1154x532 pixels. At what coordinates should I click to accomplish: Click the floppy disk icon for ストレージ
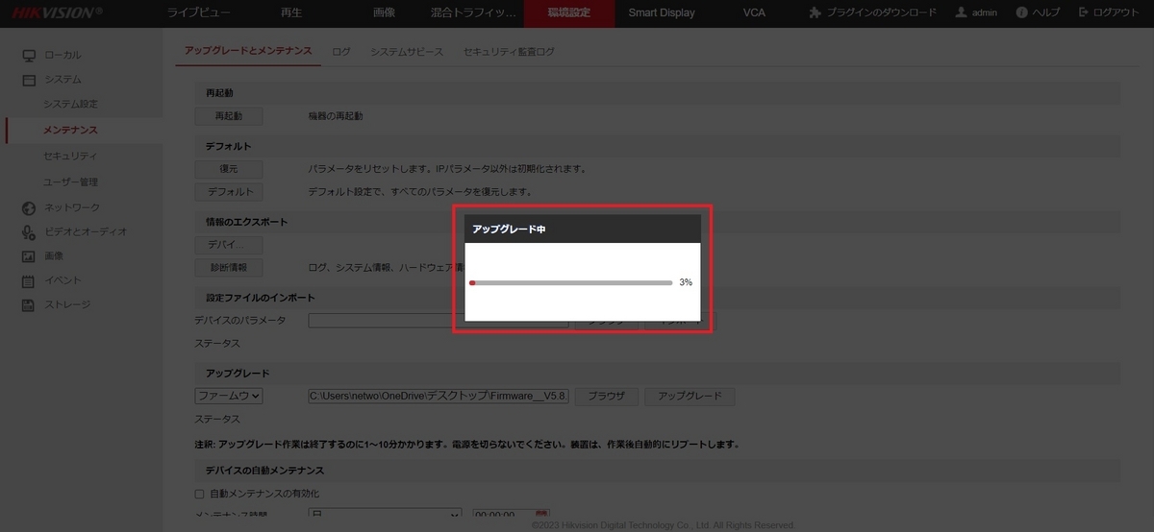[x=29, y=305]
